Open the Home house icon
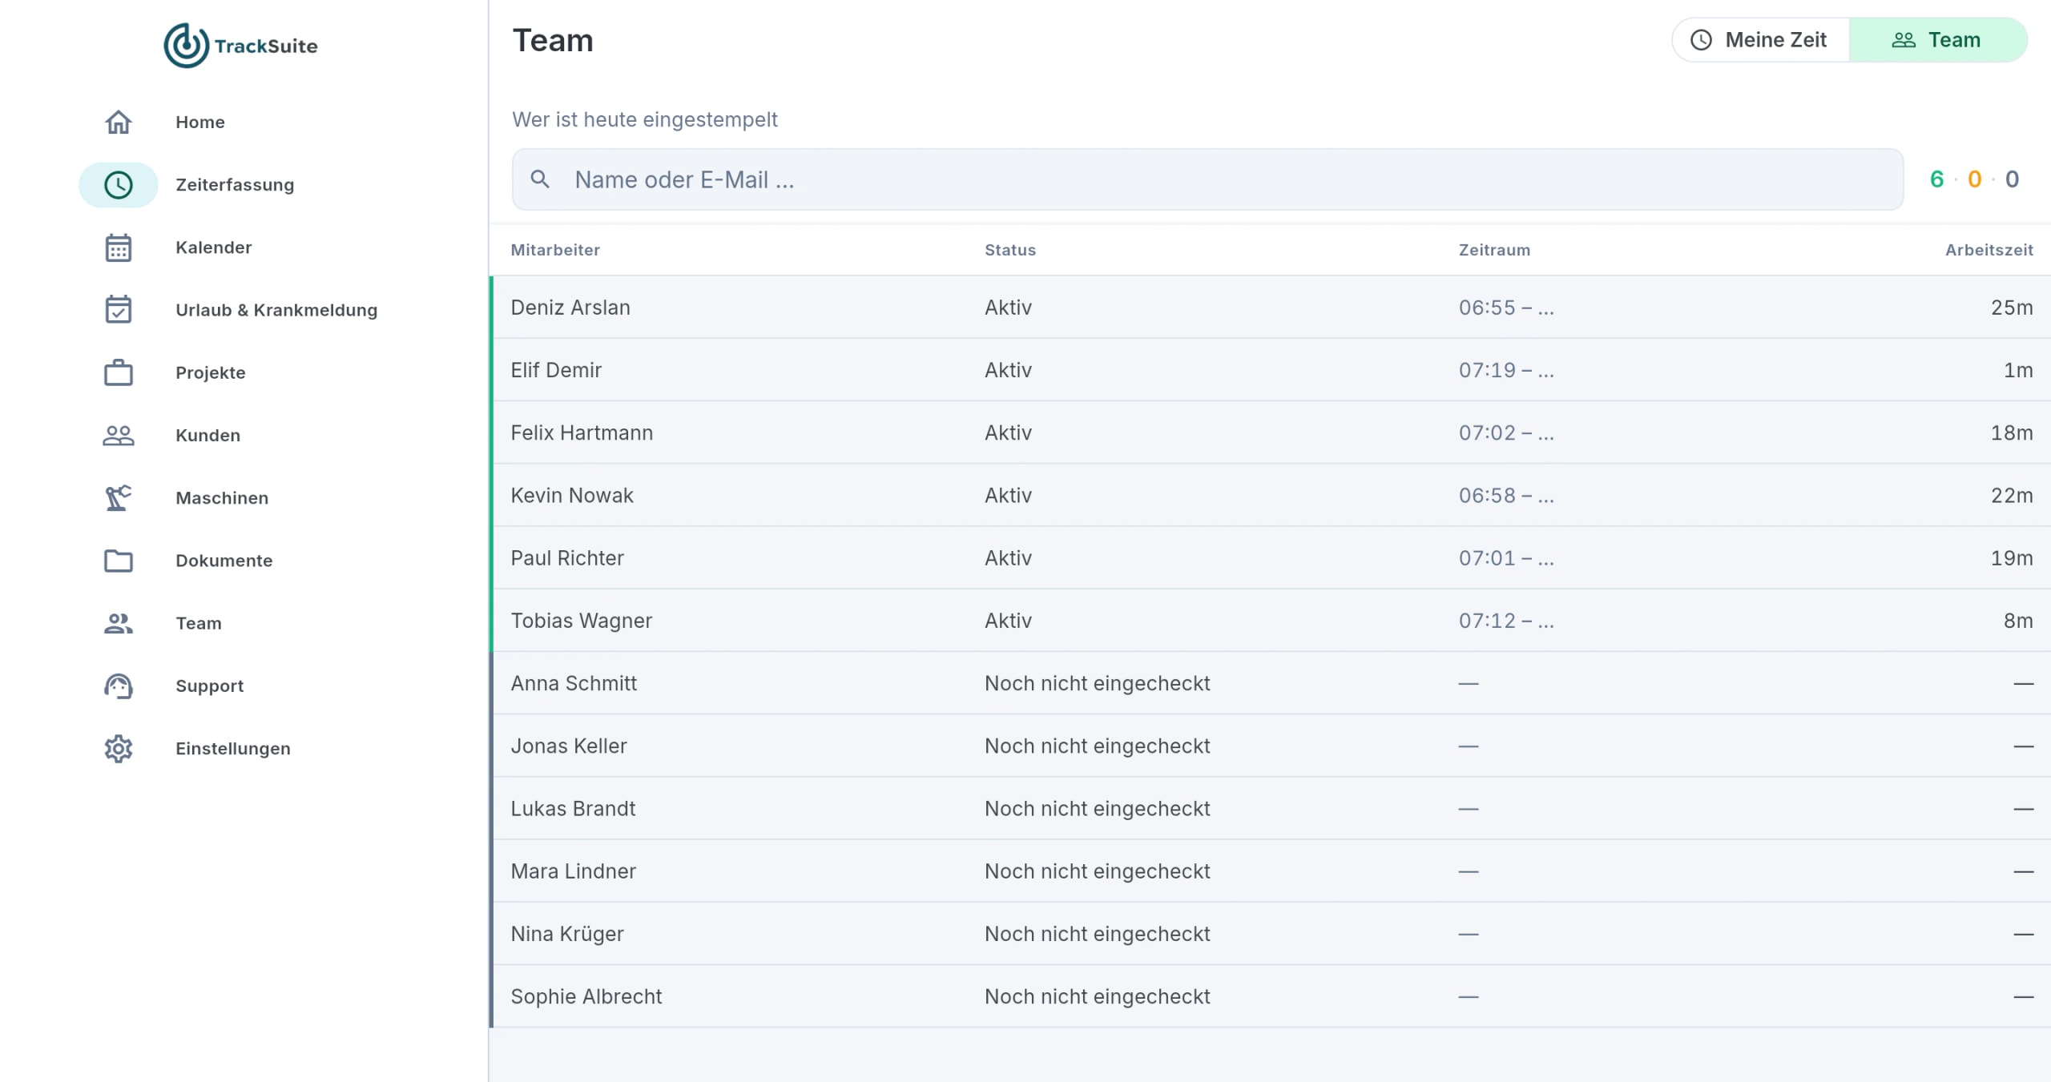Viewport: 2051px width, 1082px height. pyautogui.click(x=119, y=122)
